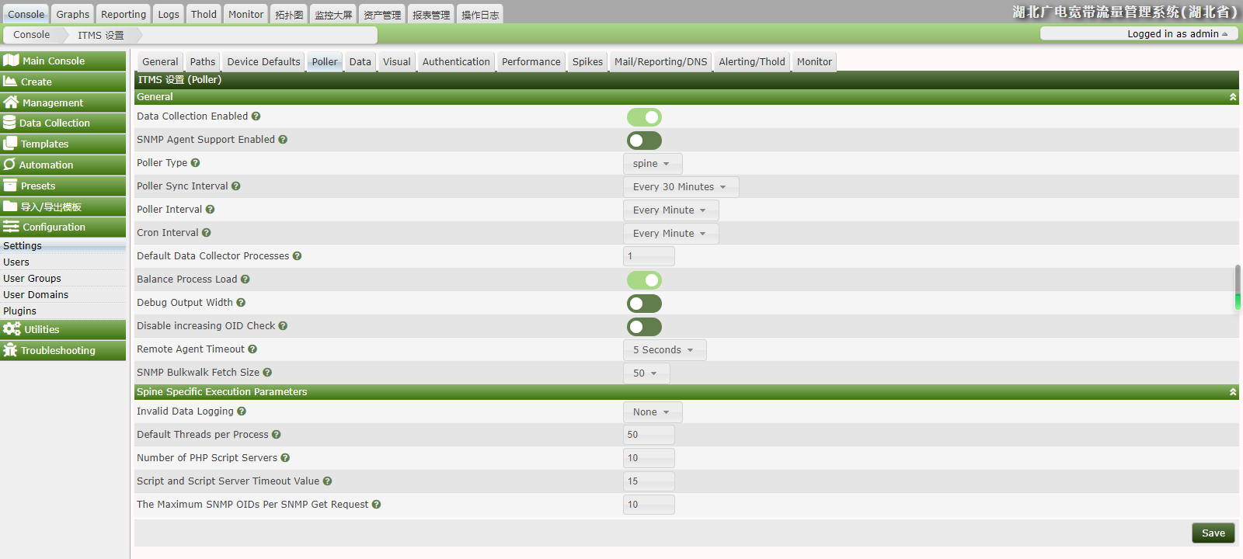
Task: Toggle Disable increasing OID Check switch
Action: click(644, 327)
